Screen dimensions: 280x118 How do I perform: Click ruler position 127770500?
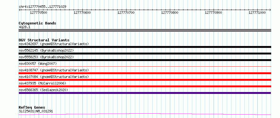pos(39,13)
